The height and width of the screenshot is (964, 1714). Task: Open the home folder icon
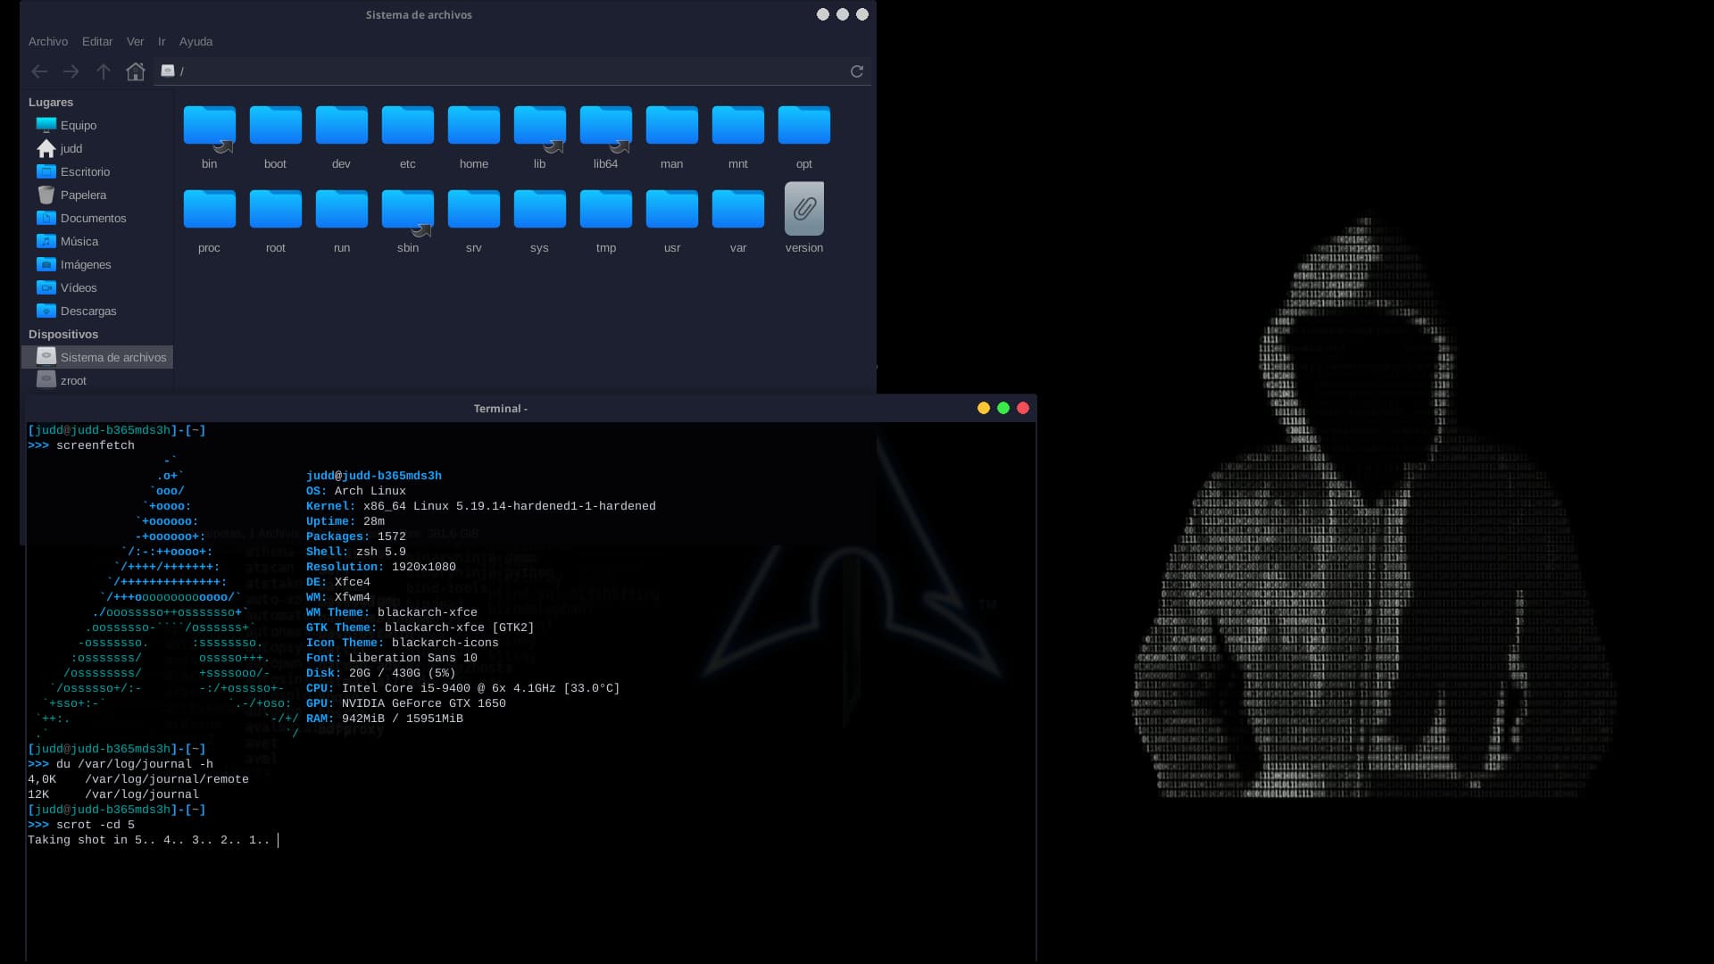tap(473, 126)
